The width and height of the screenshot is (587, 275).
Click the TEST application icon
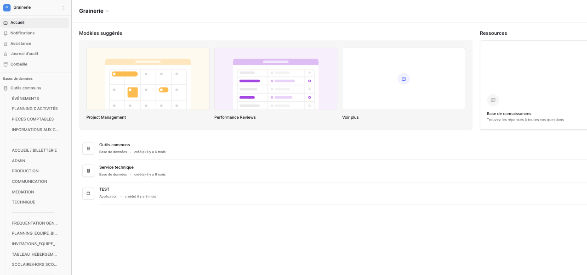coord(88,193)
